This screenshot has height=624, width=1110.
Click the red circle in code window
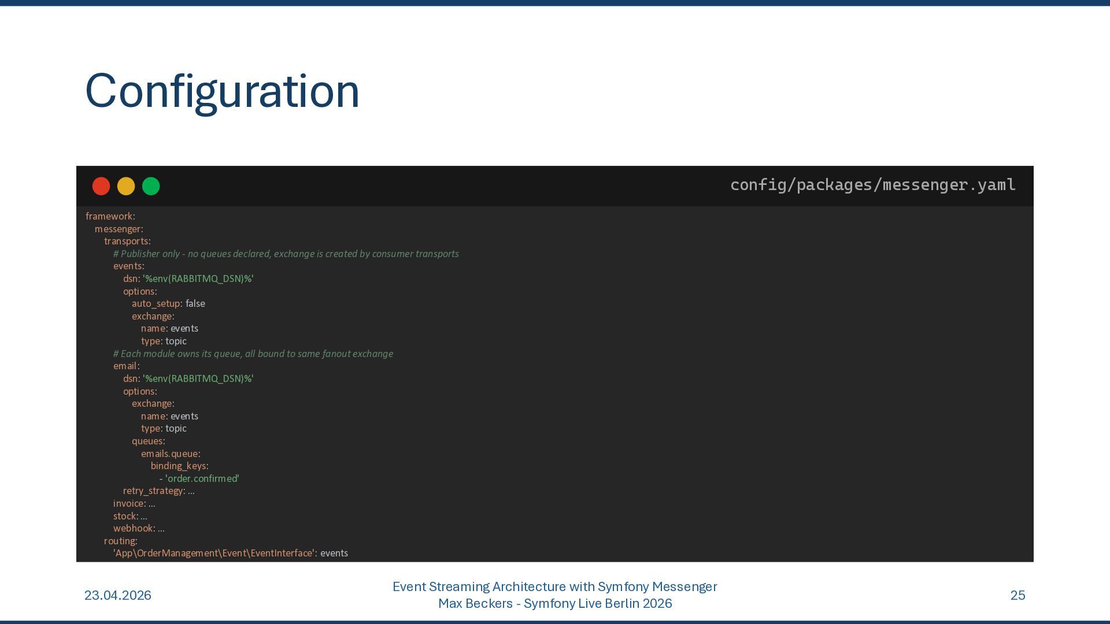click(101, 186)
